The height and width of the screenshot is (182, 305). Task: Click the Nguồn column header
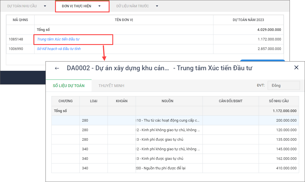pos(169,101)
